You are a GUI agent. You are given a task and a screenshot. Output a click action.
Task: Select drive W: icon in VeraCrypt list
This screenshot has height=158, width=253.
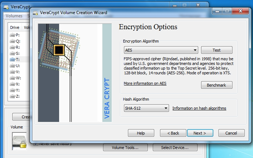pyautogui.click(x=12, y=78)
